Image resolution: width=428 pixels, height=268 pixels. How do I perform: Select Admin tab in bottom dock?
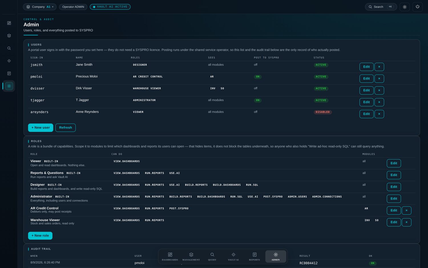[x=276, y=257]
